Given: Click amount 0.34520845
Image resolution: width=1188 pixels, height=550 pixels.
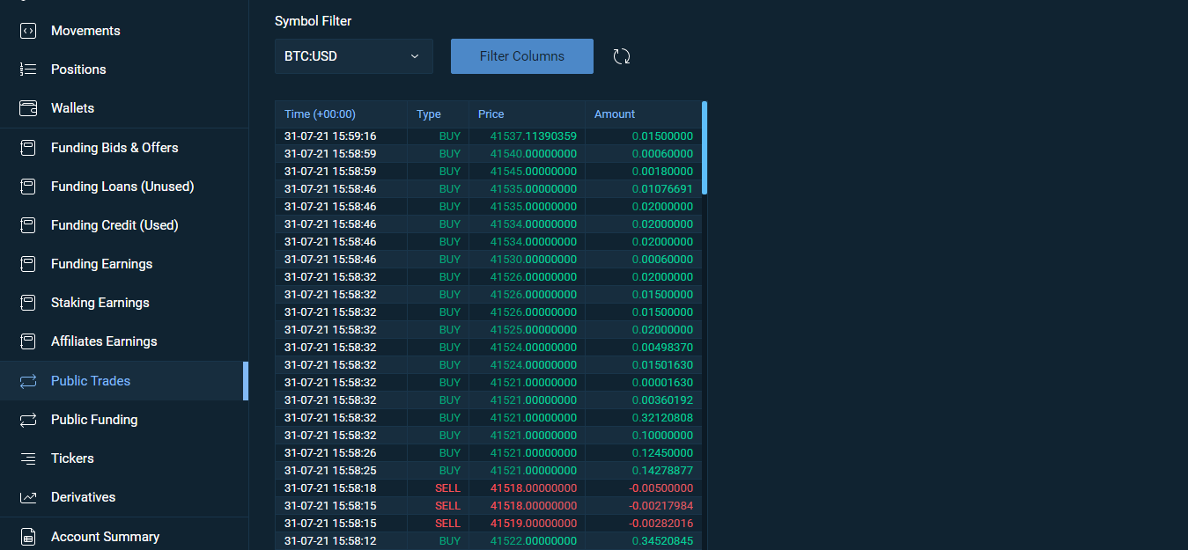Looking at the screenshot, I should [x=662, y=541].
